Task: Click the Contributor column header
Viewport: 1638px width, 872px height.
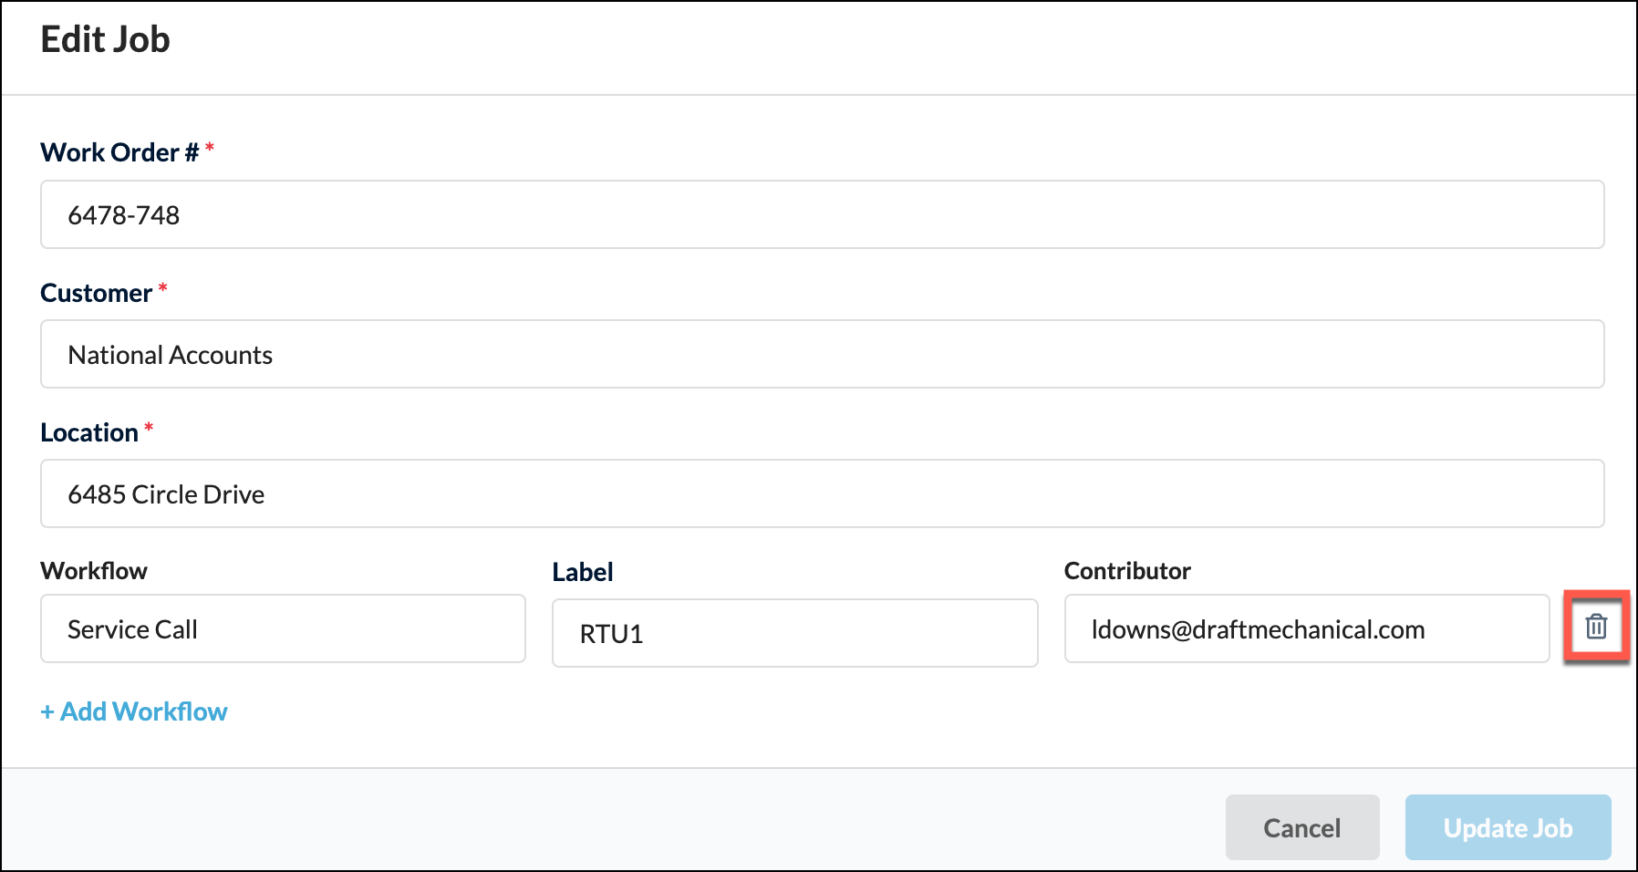Action: pos(1127,570)
